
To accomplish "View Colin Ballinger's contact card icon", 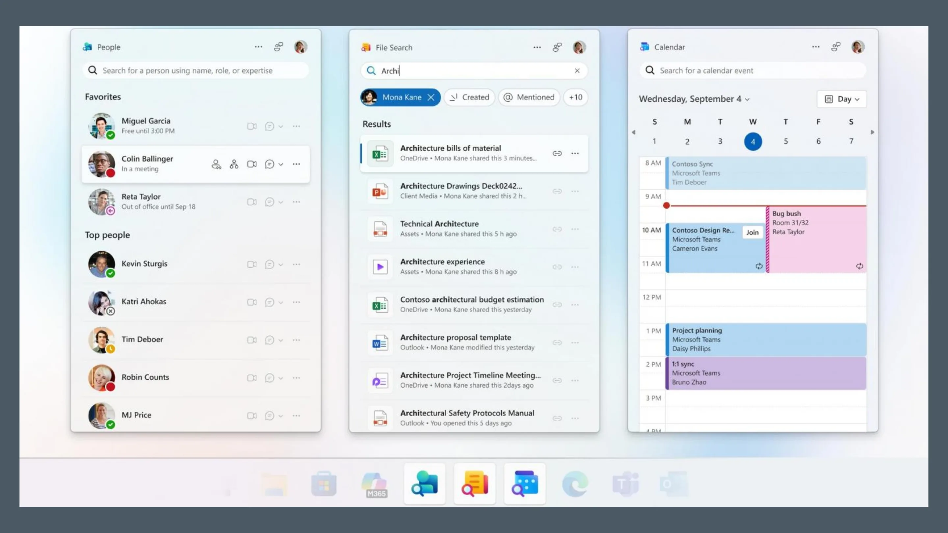I will (216, 164).
